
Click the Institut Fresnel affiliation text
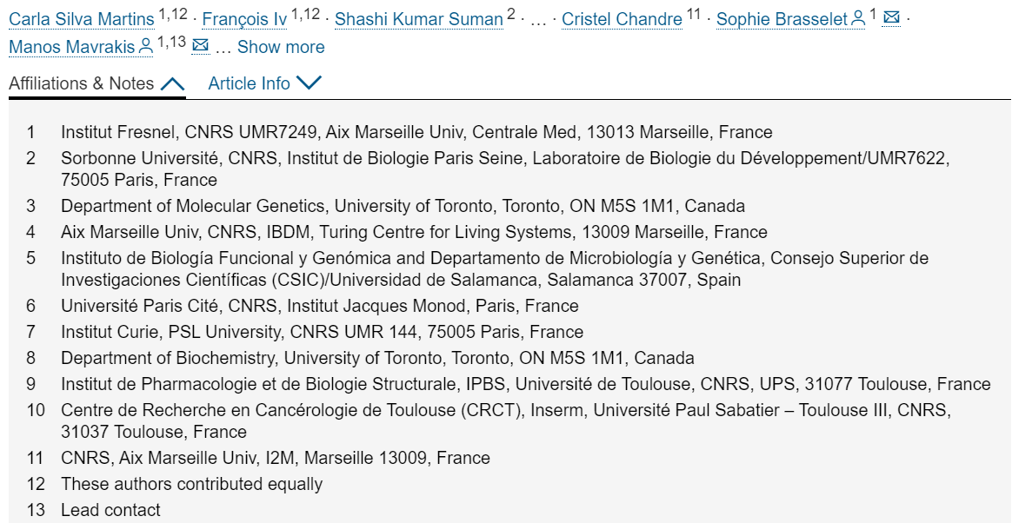click(x=416, y=132)
